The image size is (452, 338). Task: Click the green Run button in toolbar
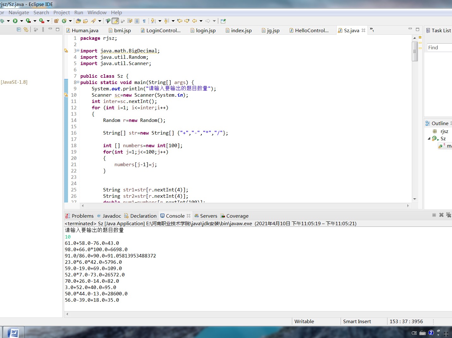[15, 21]
